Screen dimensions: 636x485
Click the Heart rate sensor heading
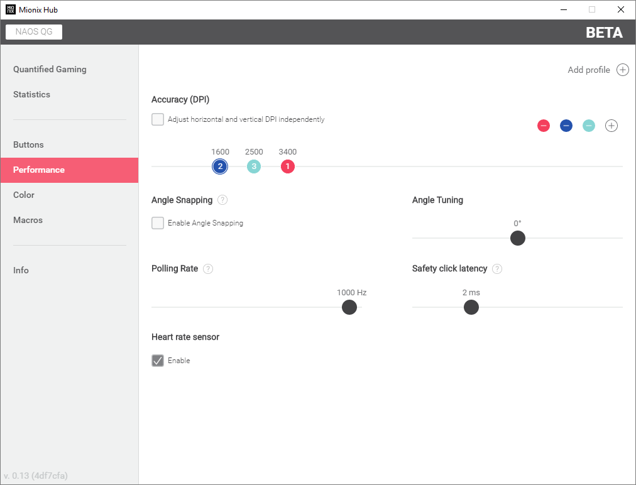[185, 337]
